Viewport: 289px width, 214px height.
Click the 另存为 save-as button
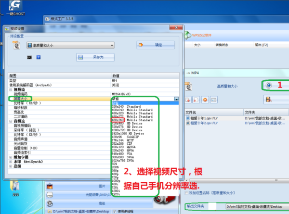click(95, 57)
